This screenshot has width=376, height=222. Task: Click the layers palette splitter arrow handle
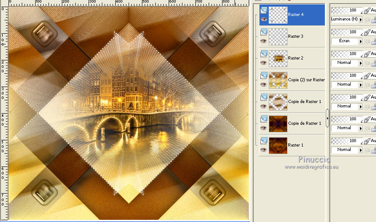tap(327, 118)
